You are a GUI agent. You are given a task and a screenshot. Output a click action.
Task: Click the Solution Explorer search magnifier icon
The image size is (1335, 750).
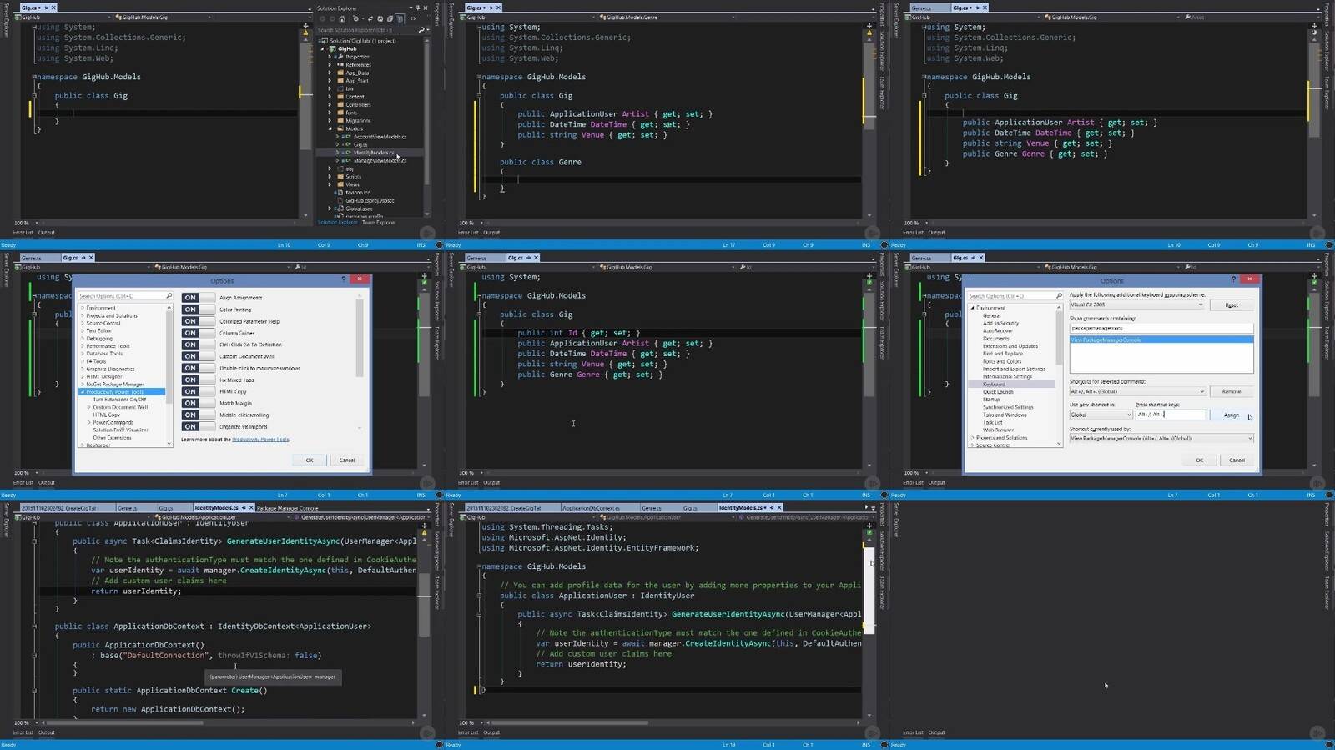tap(421, 30)
